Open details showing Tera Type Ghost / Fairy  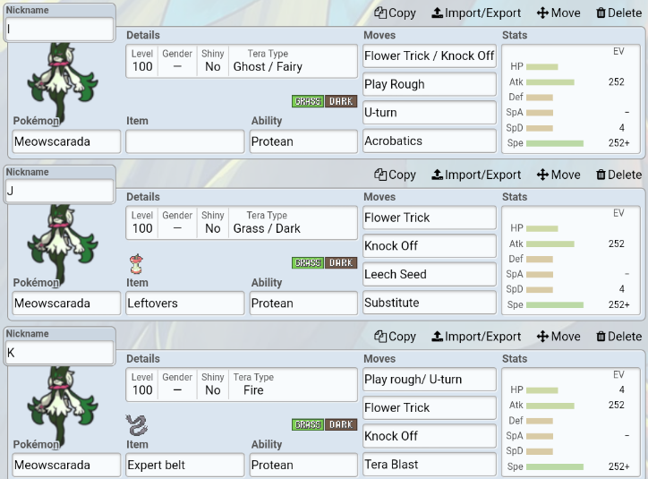(242, 61)
